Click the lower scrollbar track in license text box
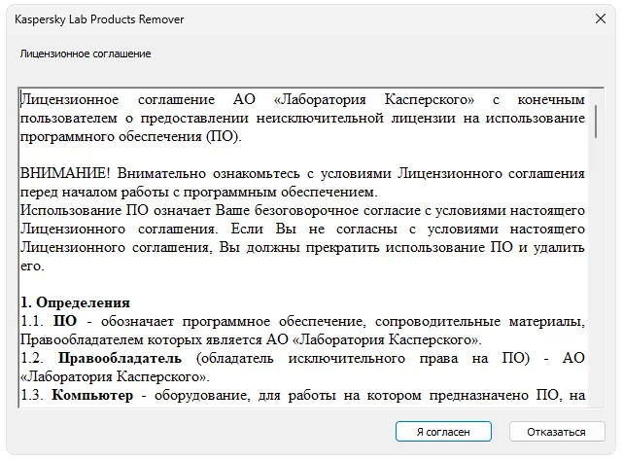 point(596,272)
